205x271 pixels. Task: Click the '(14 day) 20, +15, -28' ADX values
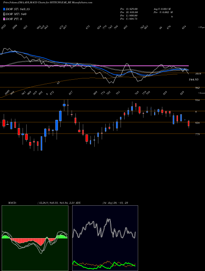click(115, 202)
